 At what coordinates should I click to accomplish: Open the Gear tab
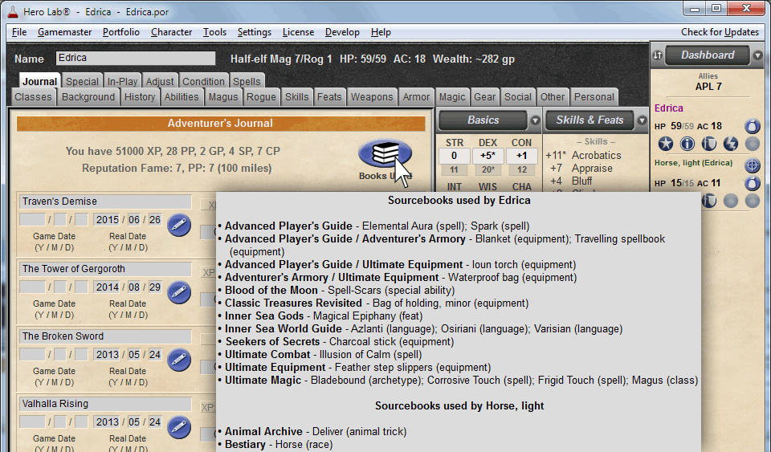point(485,97)
